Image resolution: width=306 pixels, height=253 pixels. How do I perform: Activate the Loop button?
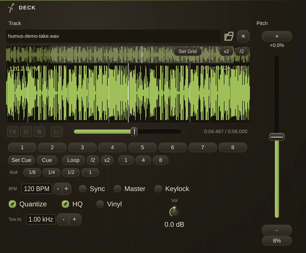pyautogui.click(x=73, y=160)
